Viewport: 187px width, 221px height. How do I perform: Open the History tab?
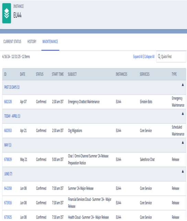pyautogui.click(x=32, y=42)
